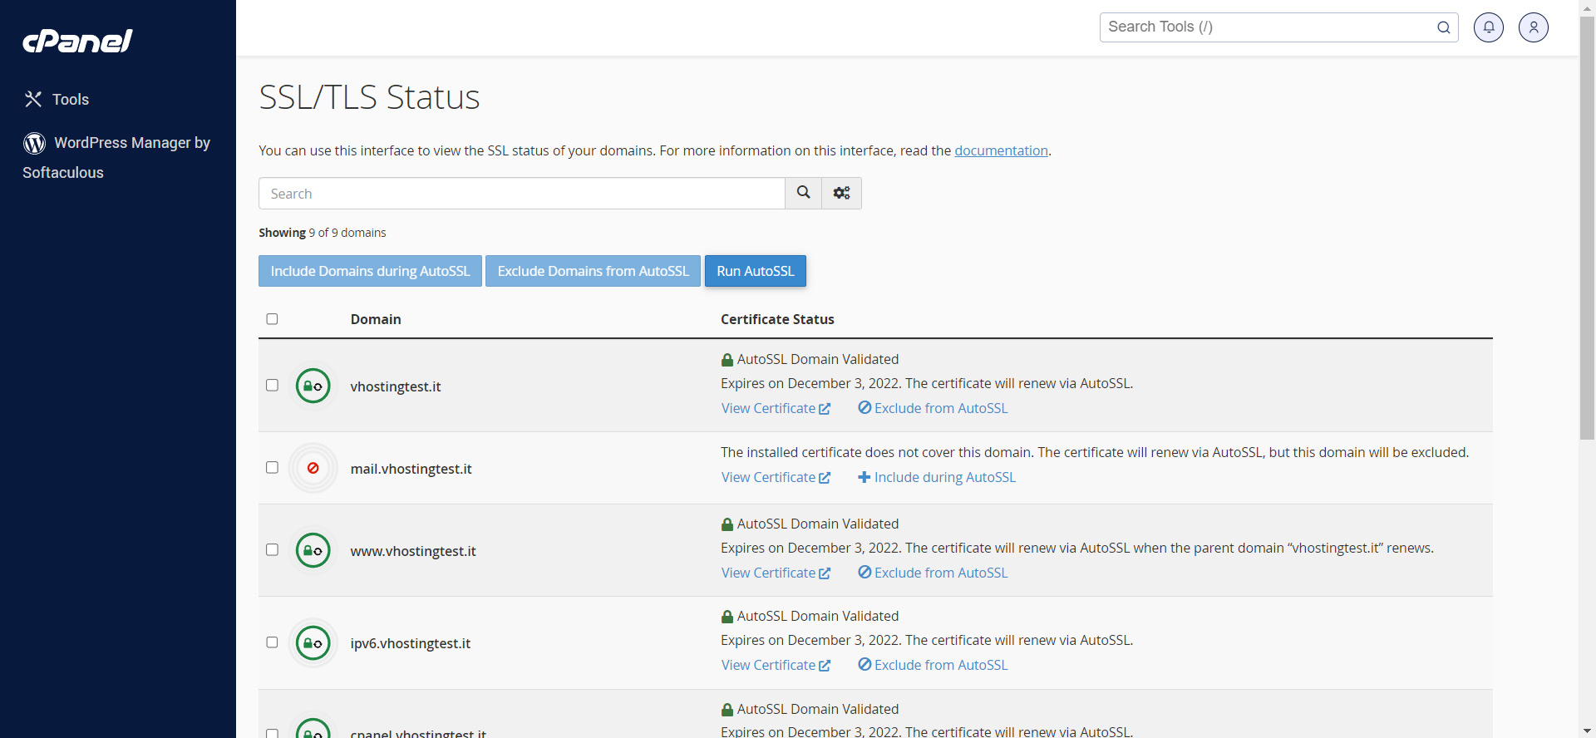Click the Showing 9 of 9 domains text
The image size is (1596, 738).
(x=323, y=233)
